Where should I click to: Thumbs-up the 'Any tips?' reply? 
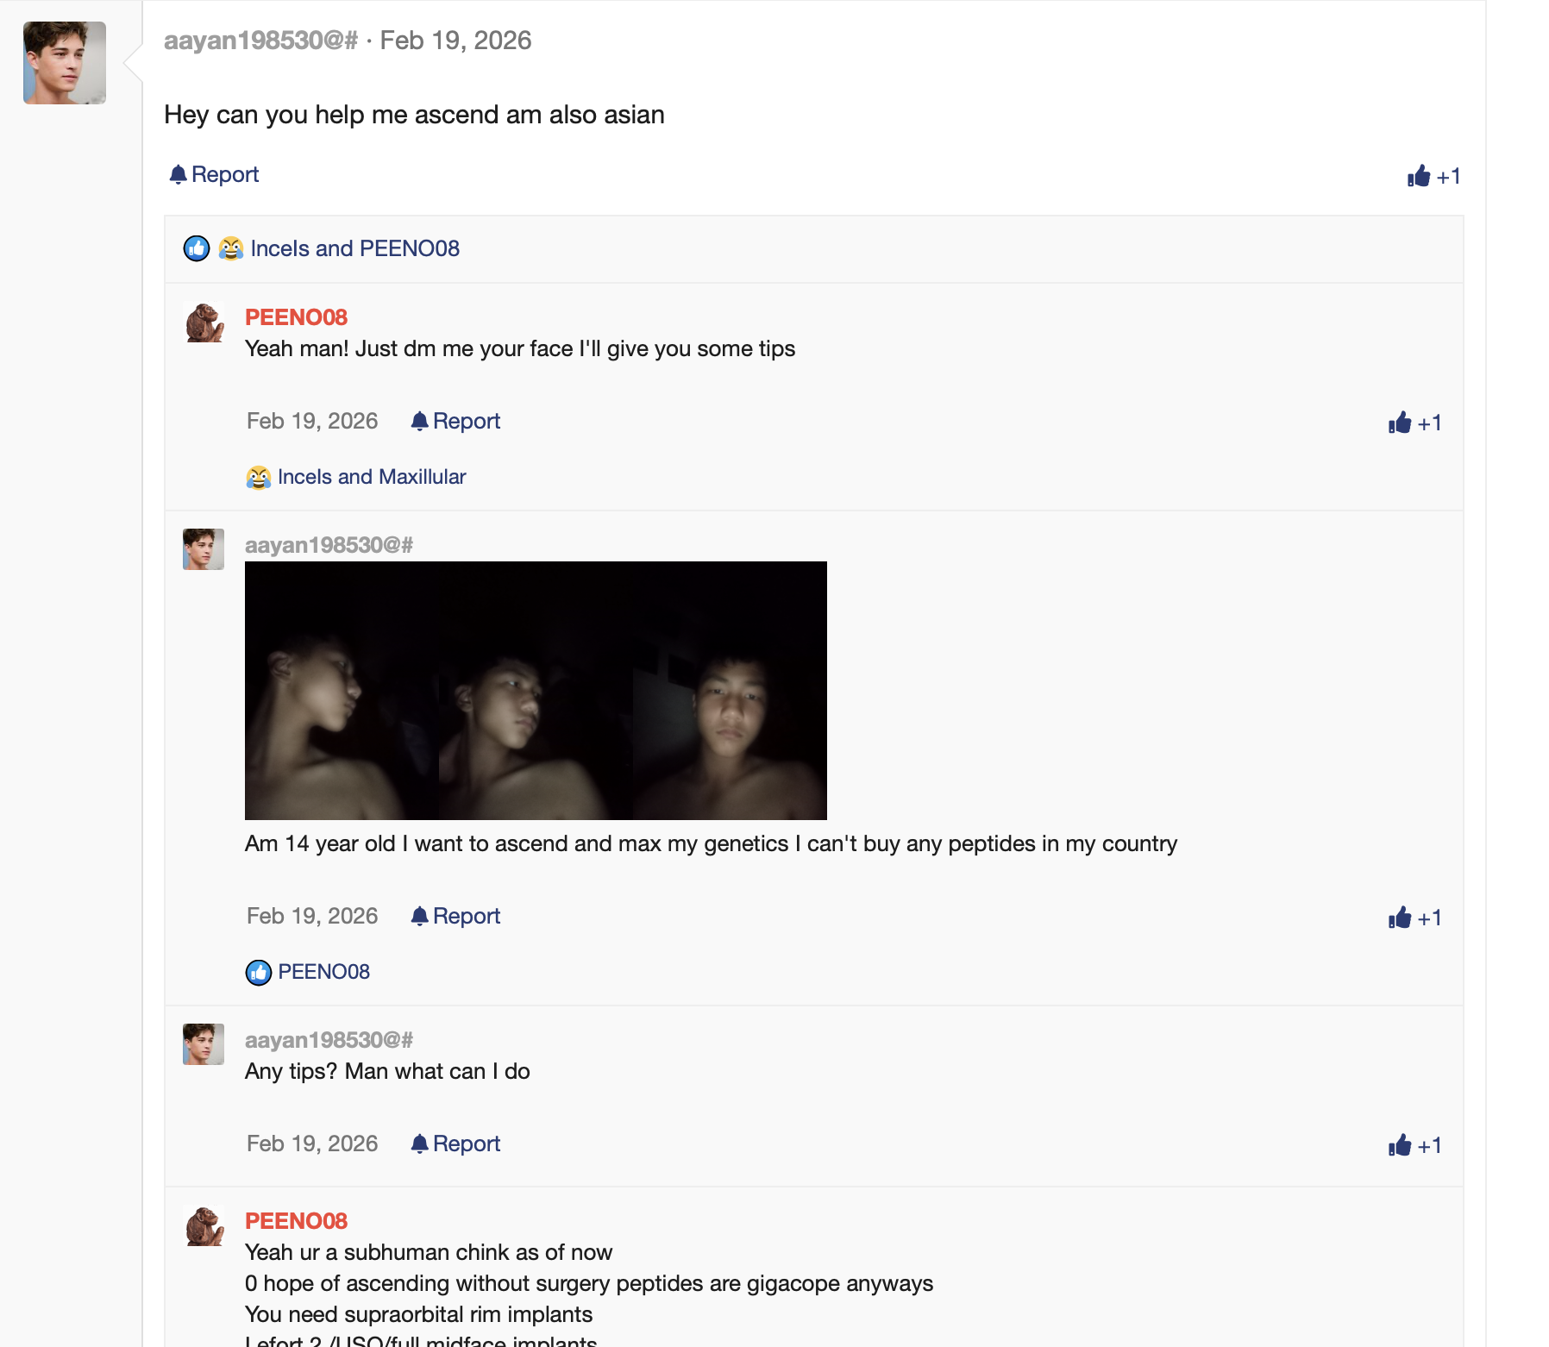[x=1414, y=1145]
